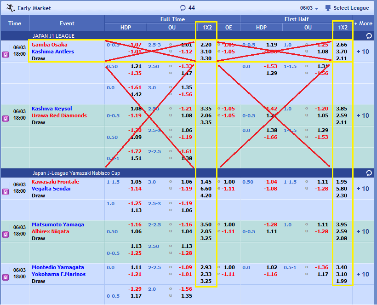This screenshot has height=305, width=377.
Task: Click the H icon for Kawasaki Frontale match
Action: 6,192
